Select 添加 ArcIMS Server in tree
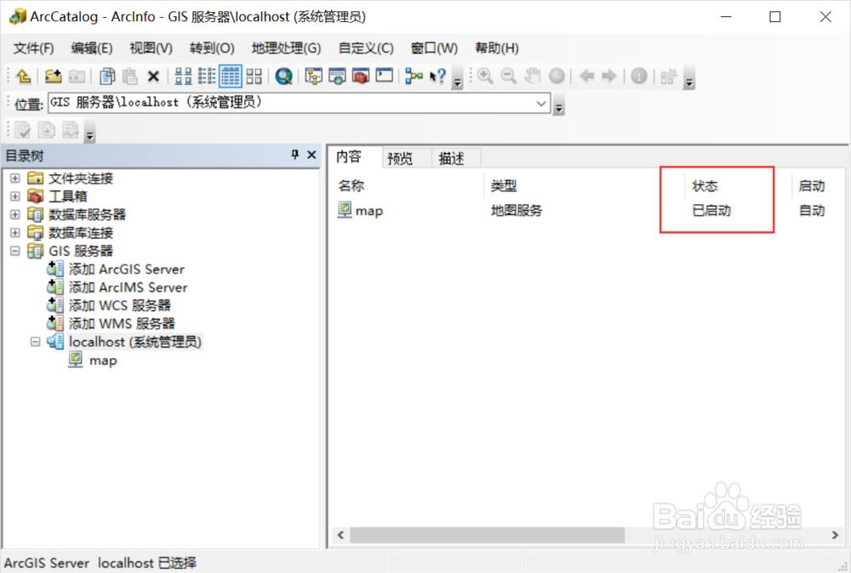Image resolution: width=851 pixels, height=573 pixels. (129, 287)
